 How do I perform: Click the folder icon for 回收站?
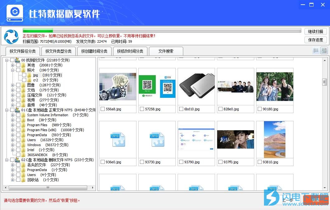click(x=23, y=180)
